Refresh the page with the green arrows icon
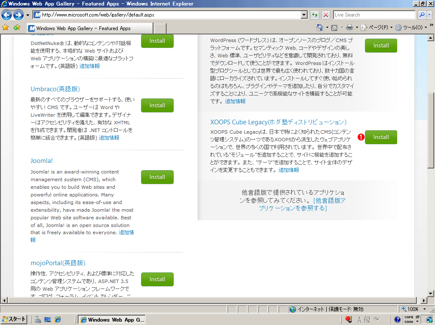This screenshot has height=325, width=435. pos(315,15)
